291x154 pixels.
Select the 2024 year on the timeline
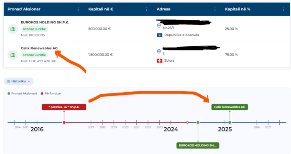[171, 129]
